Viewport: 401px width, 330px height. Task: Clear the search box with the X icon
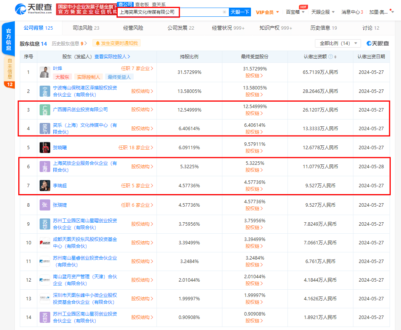point(224,12)
